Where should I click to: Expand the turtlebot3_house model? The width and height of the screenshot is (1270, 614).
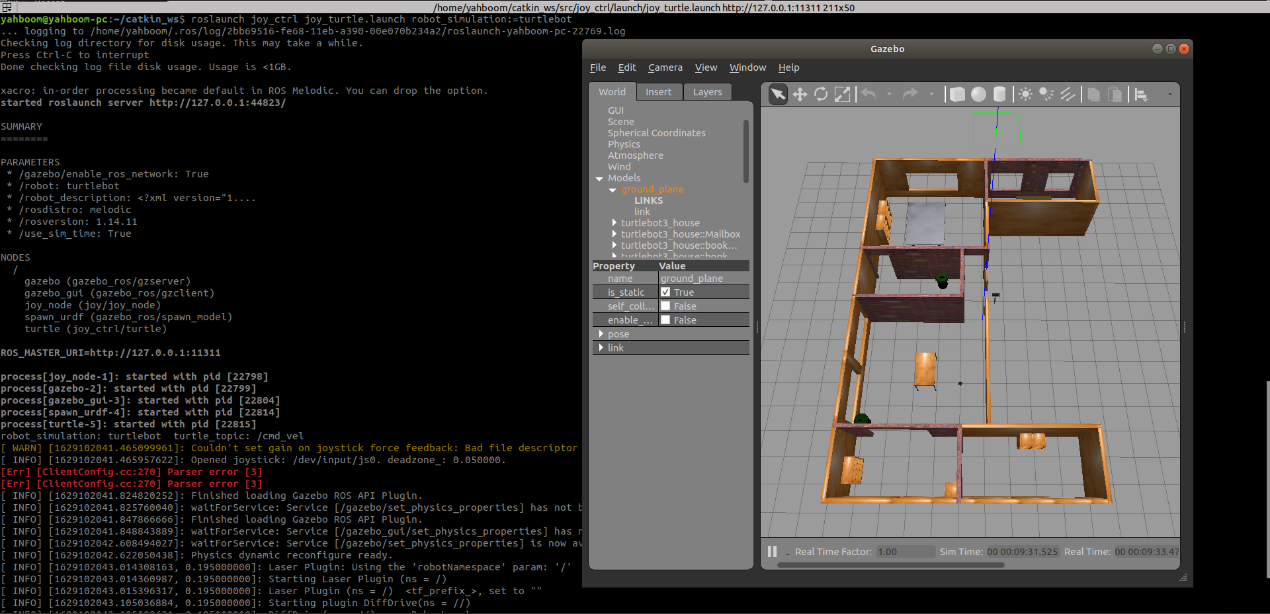click(x=614, y=223)
